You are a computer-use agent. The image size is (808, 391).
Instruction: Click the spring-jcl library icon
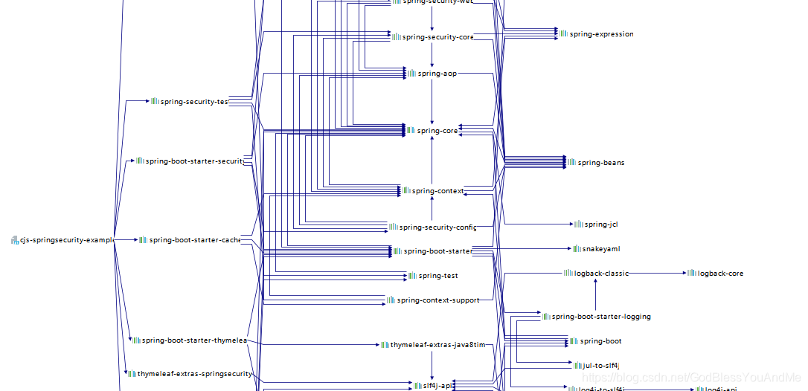[579, 224]
